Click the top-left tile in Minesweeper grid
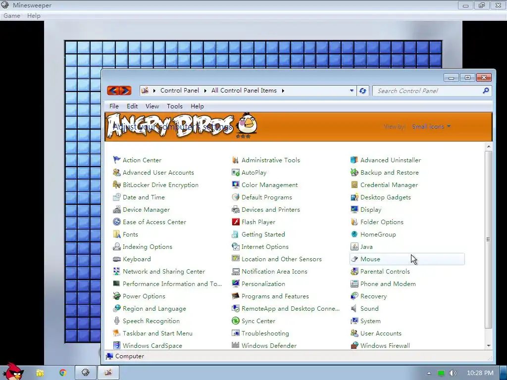The image size is (507, 380). [x=71, y=47]
